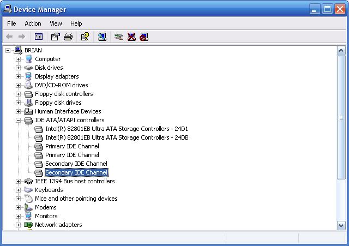Expand the Monitors category

18,216
